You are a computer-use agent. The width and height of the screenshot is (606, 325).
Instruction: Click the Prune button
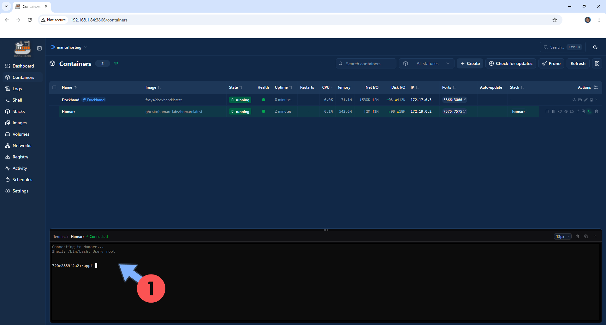tap(551, 63)
